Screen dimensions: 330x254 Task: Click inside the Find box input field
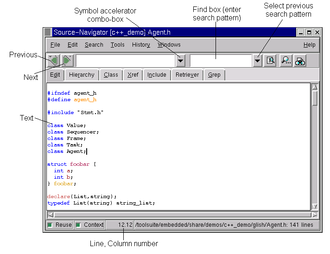click(221, 61)
